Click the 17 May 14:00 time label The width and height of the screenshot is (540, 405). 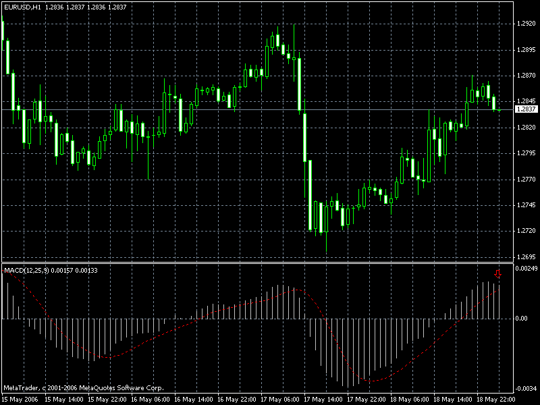(323, 400)
